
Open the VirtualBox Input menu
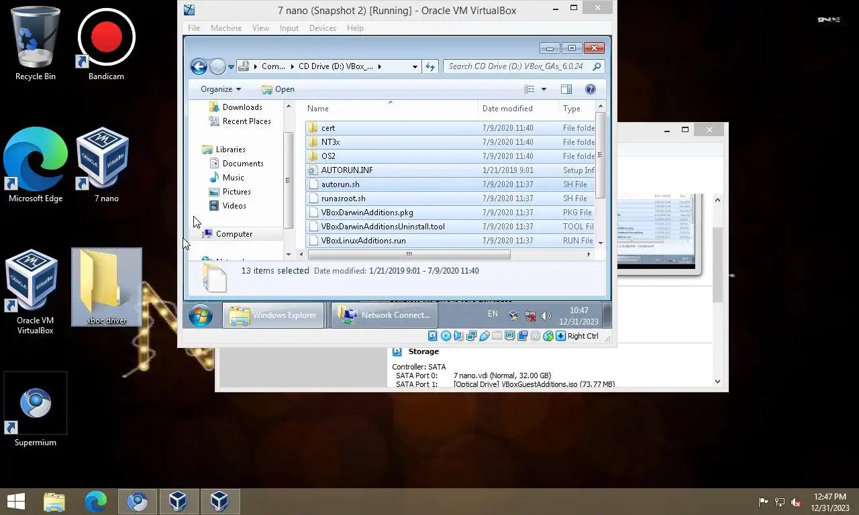pos(289,28)
